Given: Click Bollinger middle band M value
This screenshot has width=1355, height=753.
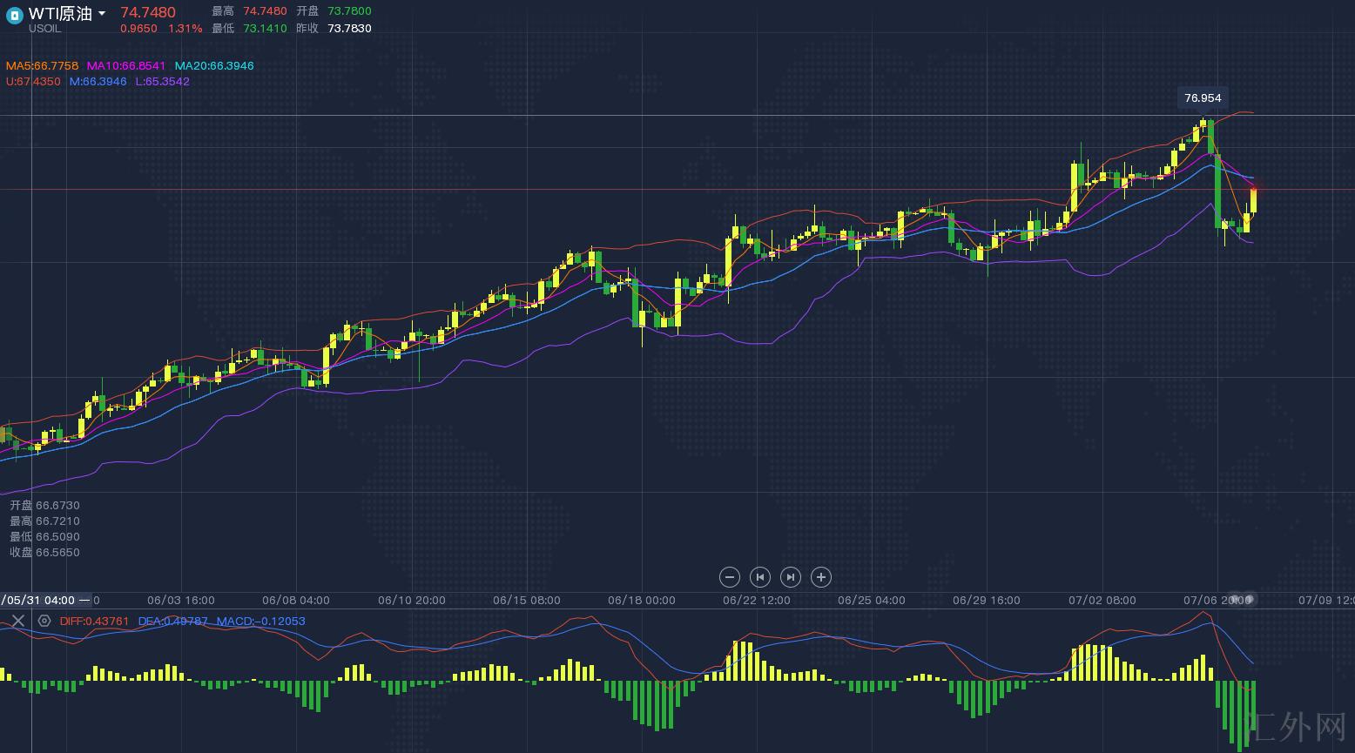Looking at the screenshot, I should tap(98, 82).
